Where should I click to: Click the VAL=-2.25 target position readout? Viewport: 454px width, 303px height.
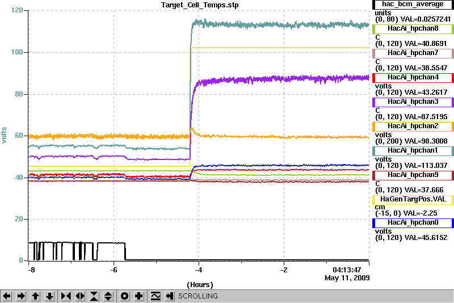(x=421, y=213)
